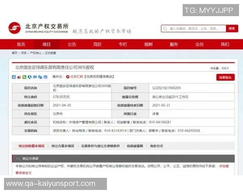Click the price value 578.00万元
The image size is (243, 194).
coord(61,97)
